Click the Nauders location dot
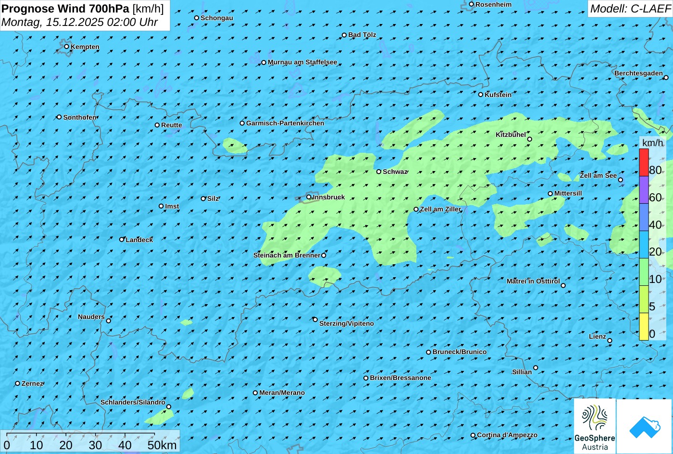The image size is (673, 454). (109, 321)
